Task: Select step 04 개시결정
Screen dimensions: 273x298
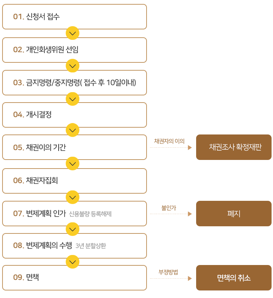Action: click(x=74, y=115)
